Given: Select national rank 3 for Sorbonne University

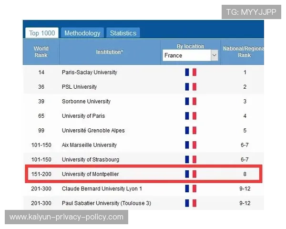Looking at the screenshot, I should [245, 101].
